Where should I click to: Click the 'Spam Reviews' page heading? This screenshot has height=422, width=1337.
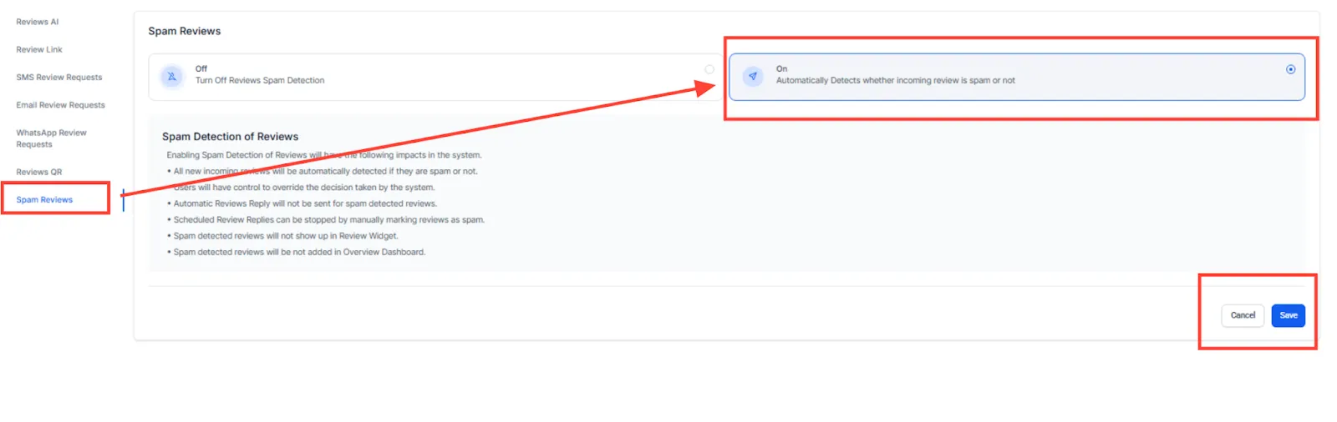(x=185, y=31)
